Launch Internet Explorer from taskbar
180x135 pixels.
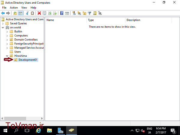pyautogui.click(x=38, y=130)
